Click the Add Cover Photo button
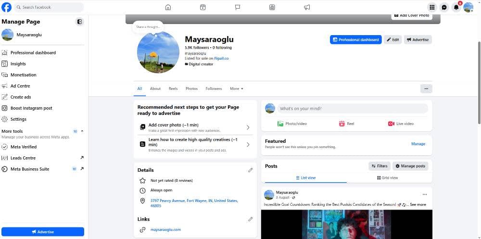Viewport: 481px width, 239px height. point(412,15)
